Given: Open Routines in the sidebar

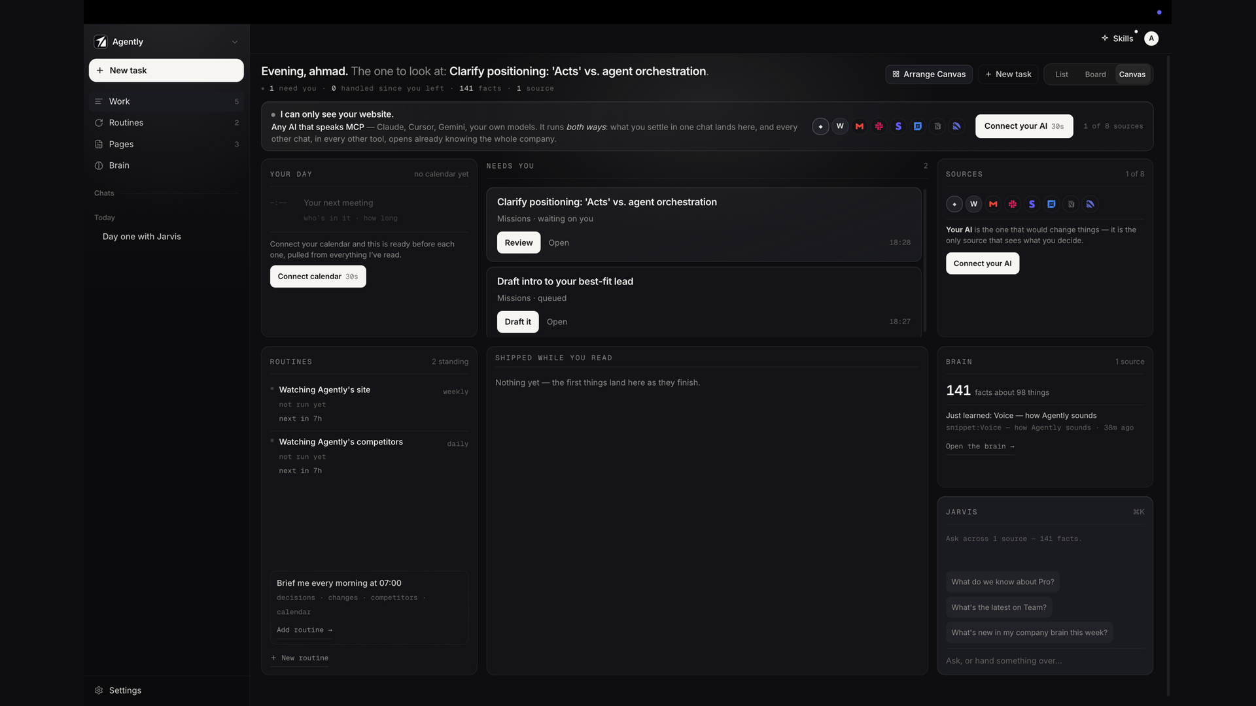Looking at the screenshot, I should [166, 123].
